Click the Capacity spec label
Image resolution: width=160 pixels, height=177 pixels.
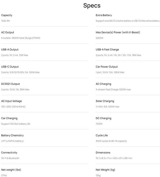click(x=7, y=15)
